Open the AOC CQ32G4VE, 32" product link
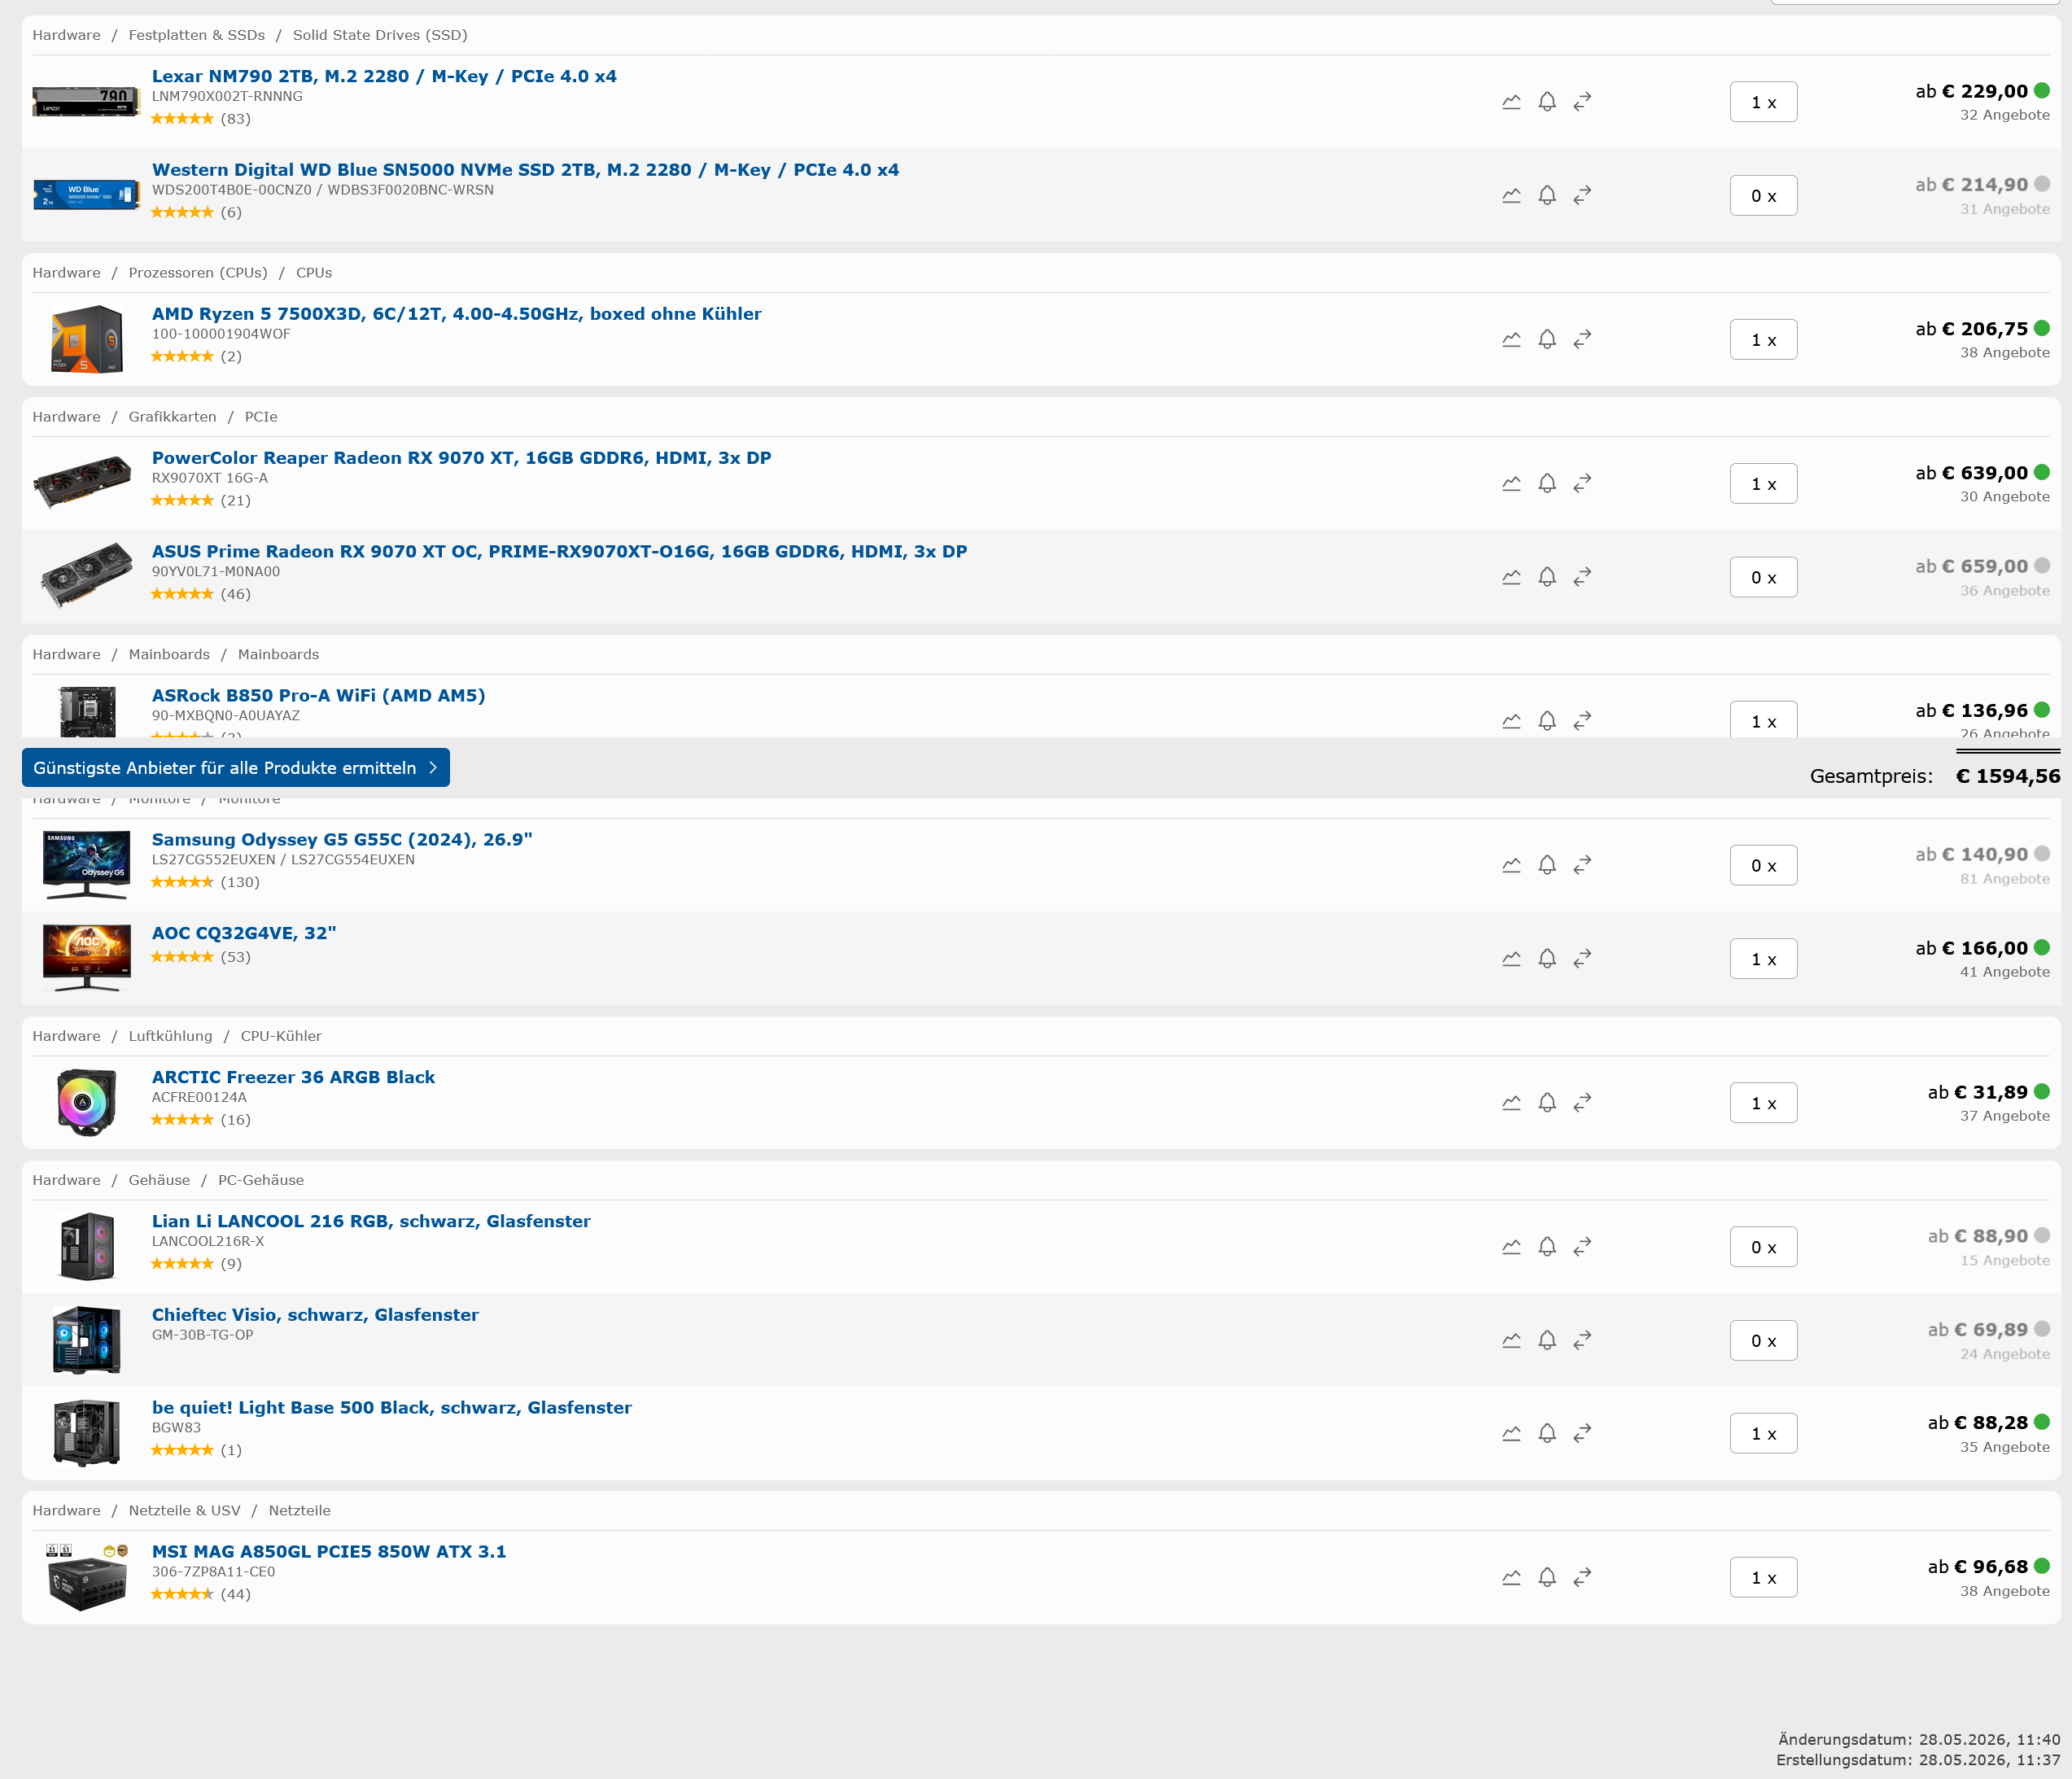2072x1779 pixels. pos(244,933)
